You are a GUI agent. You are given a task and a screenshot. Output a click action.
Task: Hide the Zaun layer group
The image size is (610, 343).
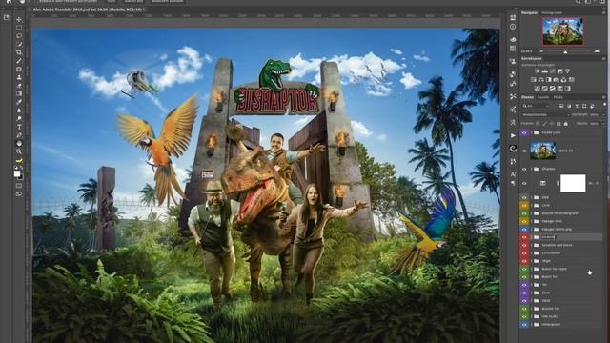[x=524, y=293]
